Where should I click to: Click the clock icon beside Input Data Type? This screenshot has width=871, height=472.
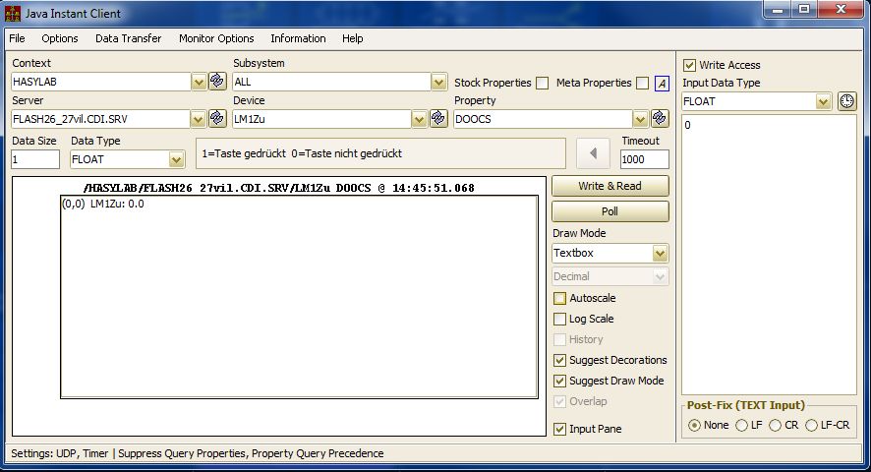[x=846, y=101]
